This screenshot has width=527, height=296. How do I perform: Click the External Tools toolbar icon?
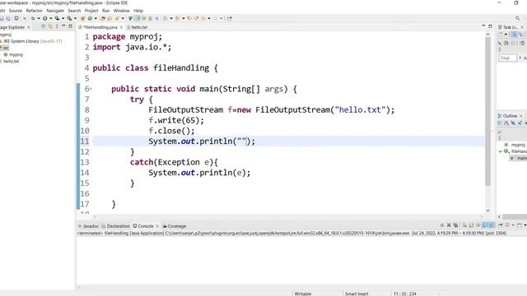coord(69,18)
